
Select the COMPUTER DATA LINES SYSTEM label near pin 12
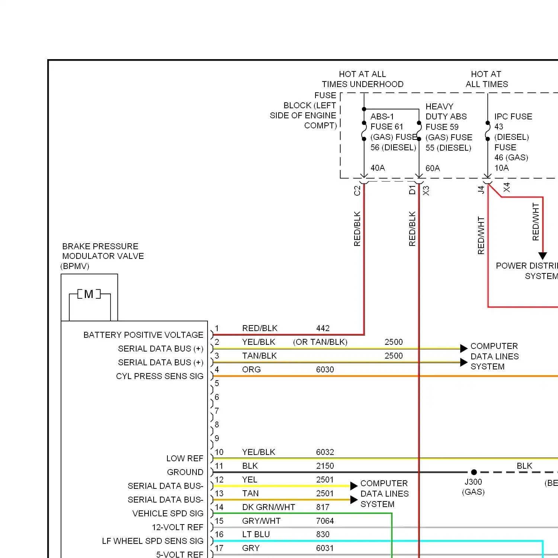point(384,494)
